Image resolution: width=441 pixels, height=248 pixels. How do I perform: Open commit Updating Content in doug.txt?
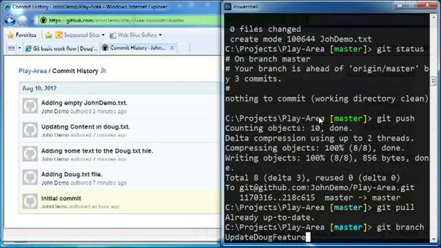click(85, 127)
